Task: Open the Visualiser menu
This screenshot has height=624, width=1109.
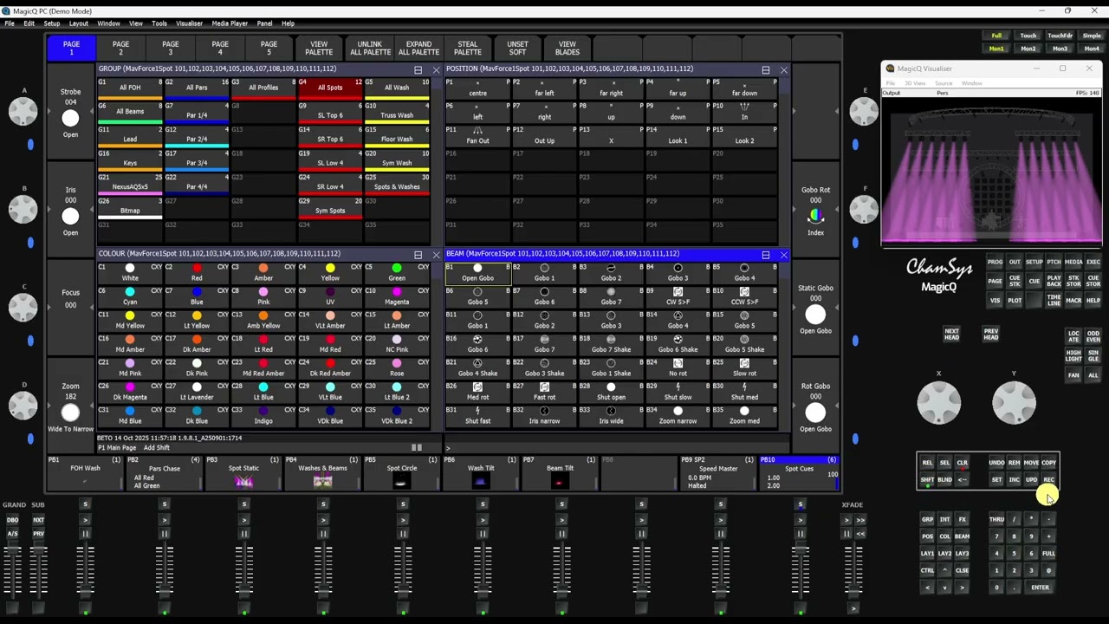Action: [189, 23]
